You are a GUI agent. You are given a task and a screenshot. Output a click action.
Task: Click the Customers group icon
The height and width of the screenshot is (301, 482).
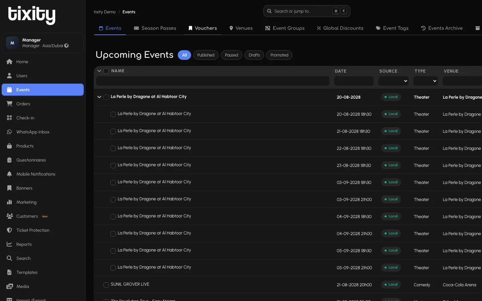(x=9, y=216)
